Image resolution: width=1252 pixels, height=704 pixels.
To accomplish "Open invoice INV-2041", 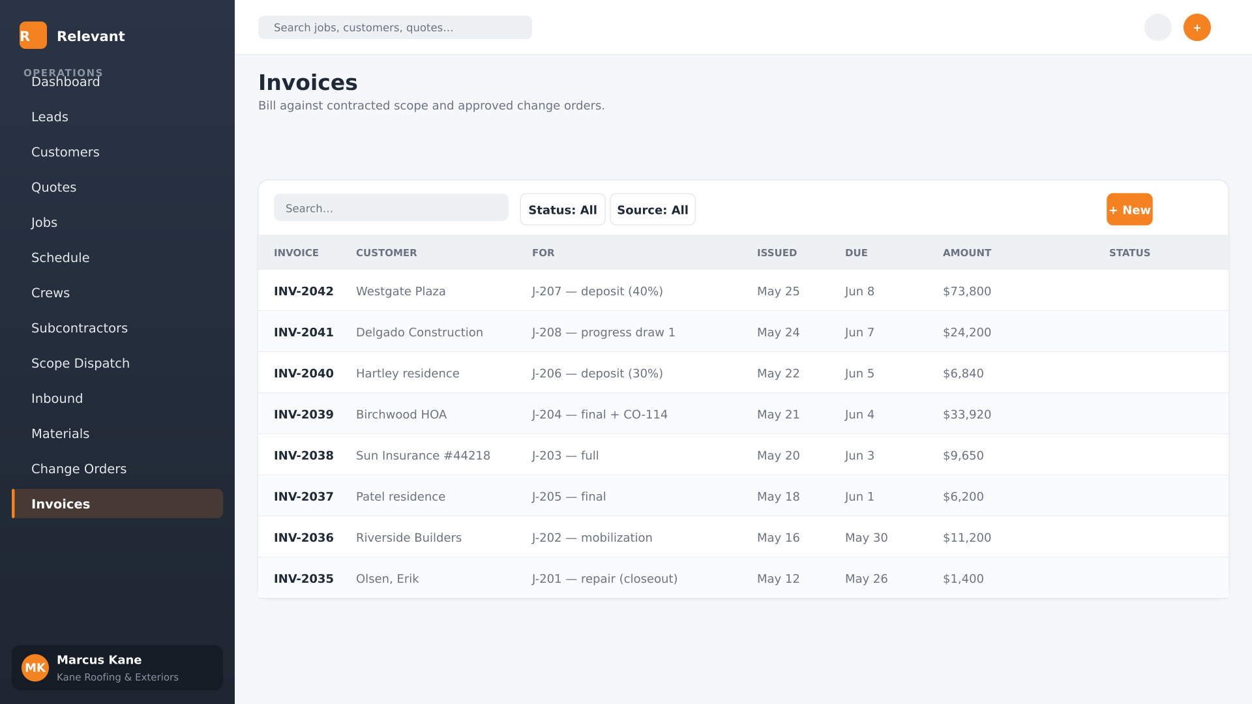I will click(x=304, y=332).
